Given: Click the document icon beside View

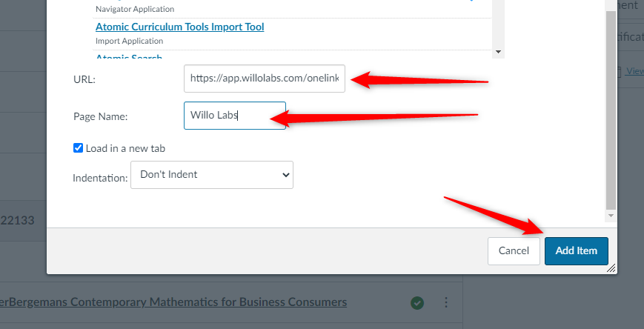Looking at the screenshot, I should (x=619, y=71).
